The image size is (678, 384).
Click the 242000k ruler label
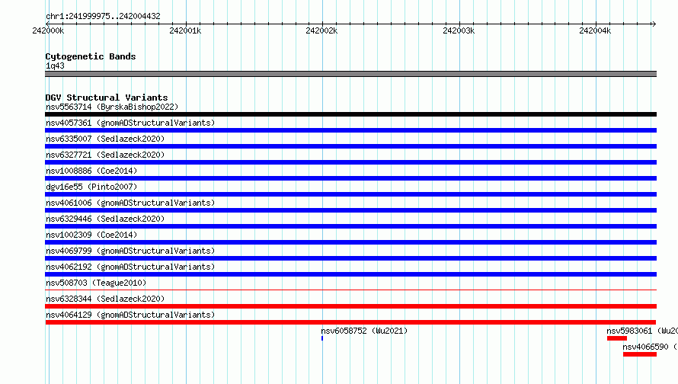pos(48,30)
